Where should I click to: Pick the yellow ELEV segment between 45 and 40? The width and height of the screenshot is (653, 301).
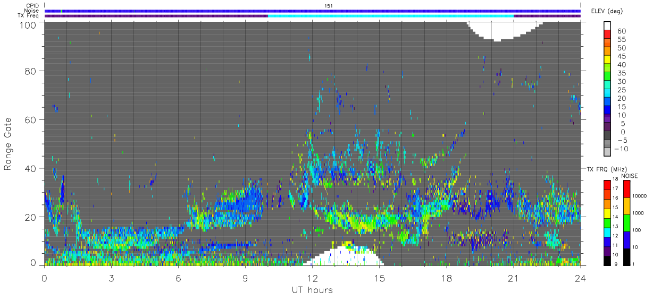(x=607, y=59)
